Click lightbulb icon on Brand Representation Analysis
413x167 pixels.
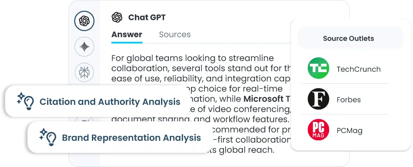tap(48, 138)
